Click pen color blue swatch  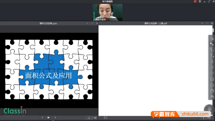213,51
